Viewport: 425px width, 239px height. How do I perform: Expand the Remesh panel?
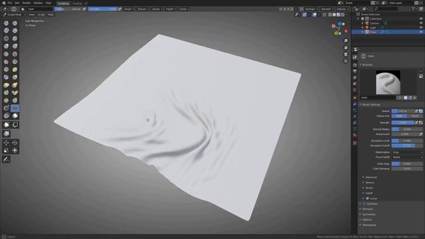pos(367,209)
